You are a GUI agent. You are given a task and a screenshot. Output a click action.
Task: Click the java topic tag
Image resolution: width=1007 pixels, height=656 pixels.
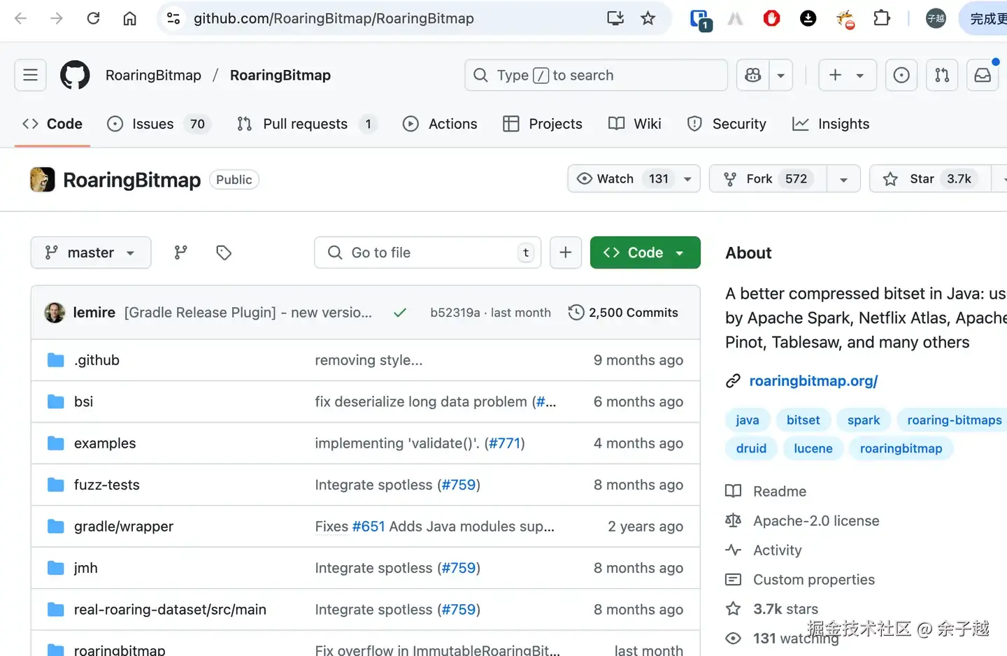pos(747,420)
